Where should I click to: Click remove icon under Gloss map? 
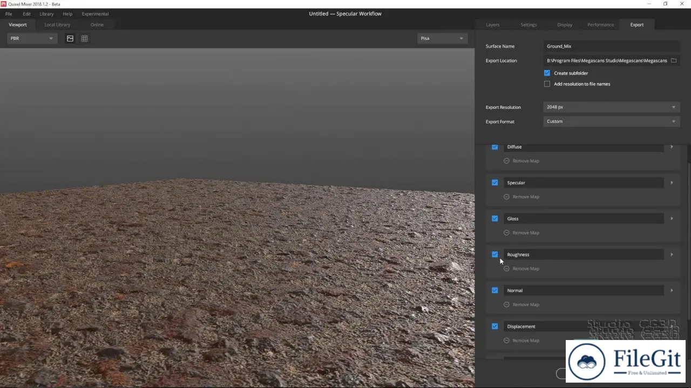click(x=506, y=233)
